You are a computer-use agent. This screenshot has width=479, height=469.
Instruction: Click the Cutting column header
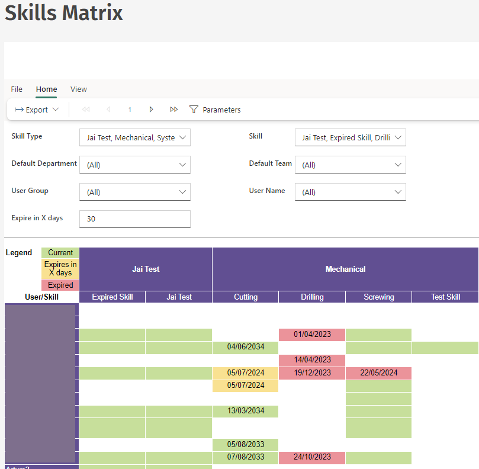pyautogui.click(x=245, y=297)
